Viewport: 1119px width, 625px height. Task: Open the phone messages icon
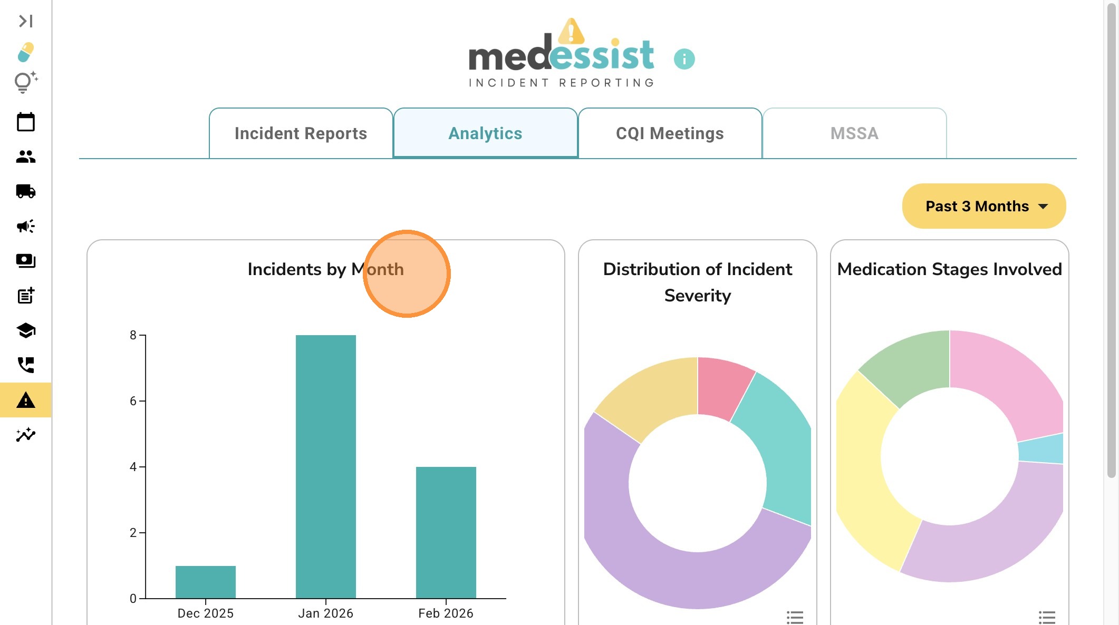pyautogui.click(x=25, y=365)
